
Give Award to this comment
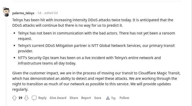point(58,98)
